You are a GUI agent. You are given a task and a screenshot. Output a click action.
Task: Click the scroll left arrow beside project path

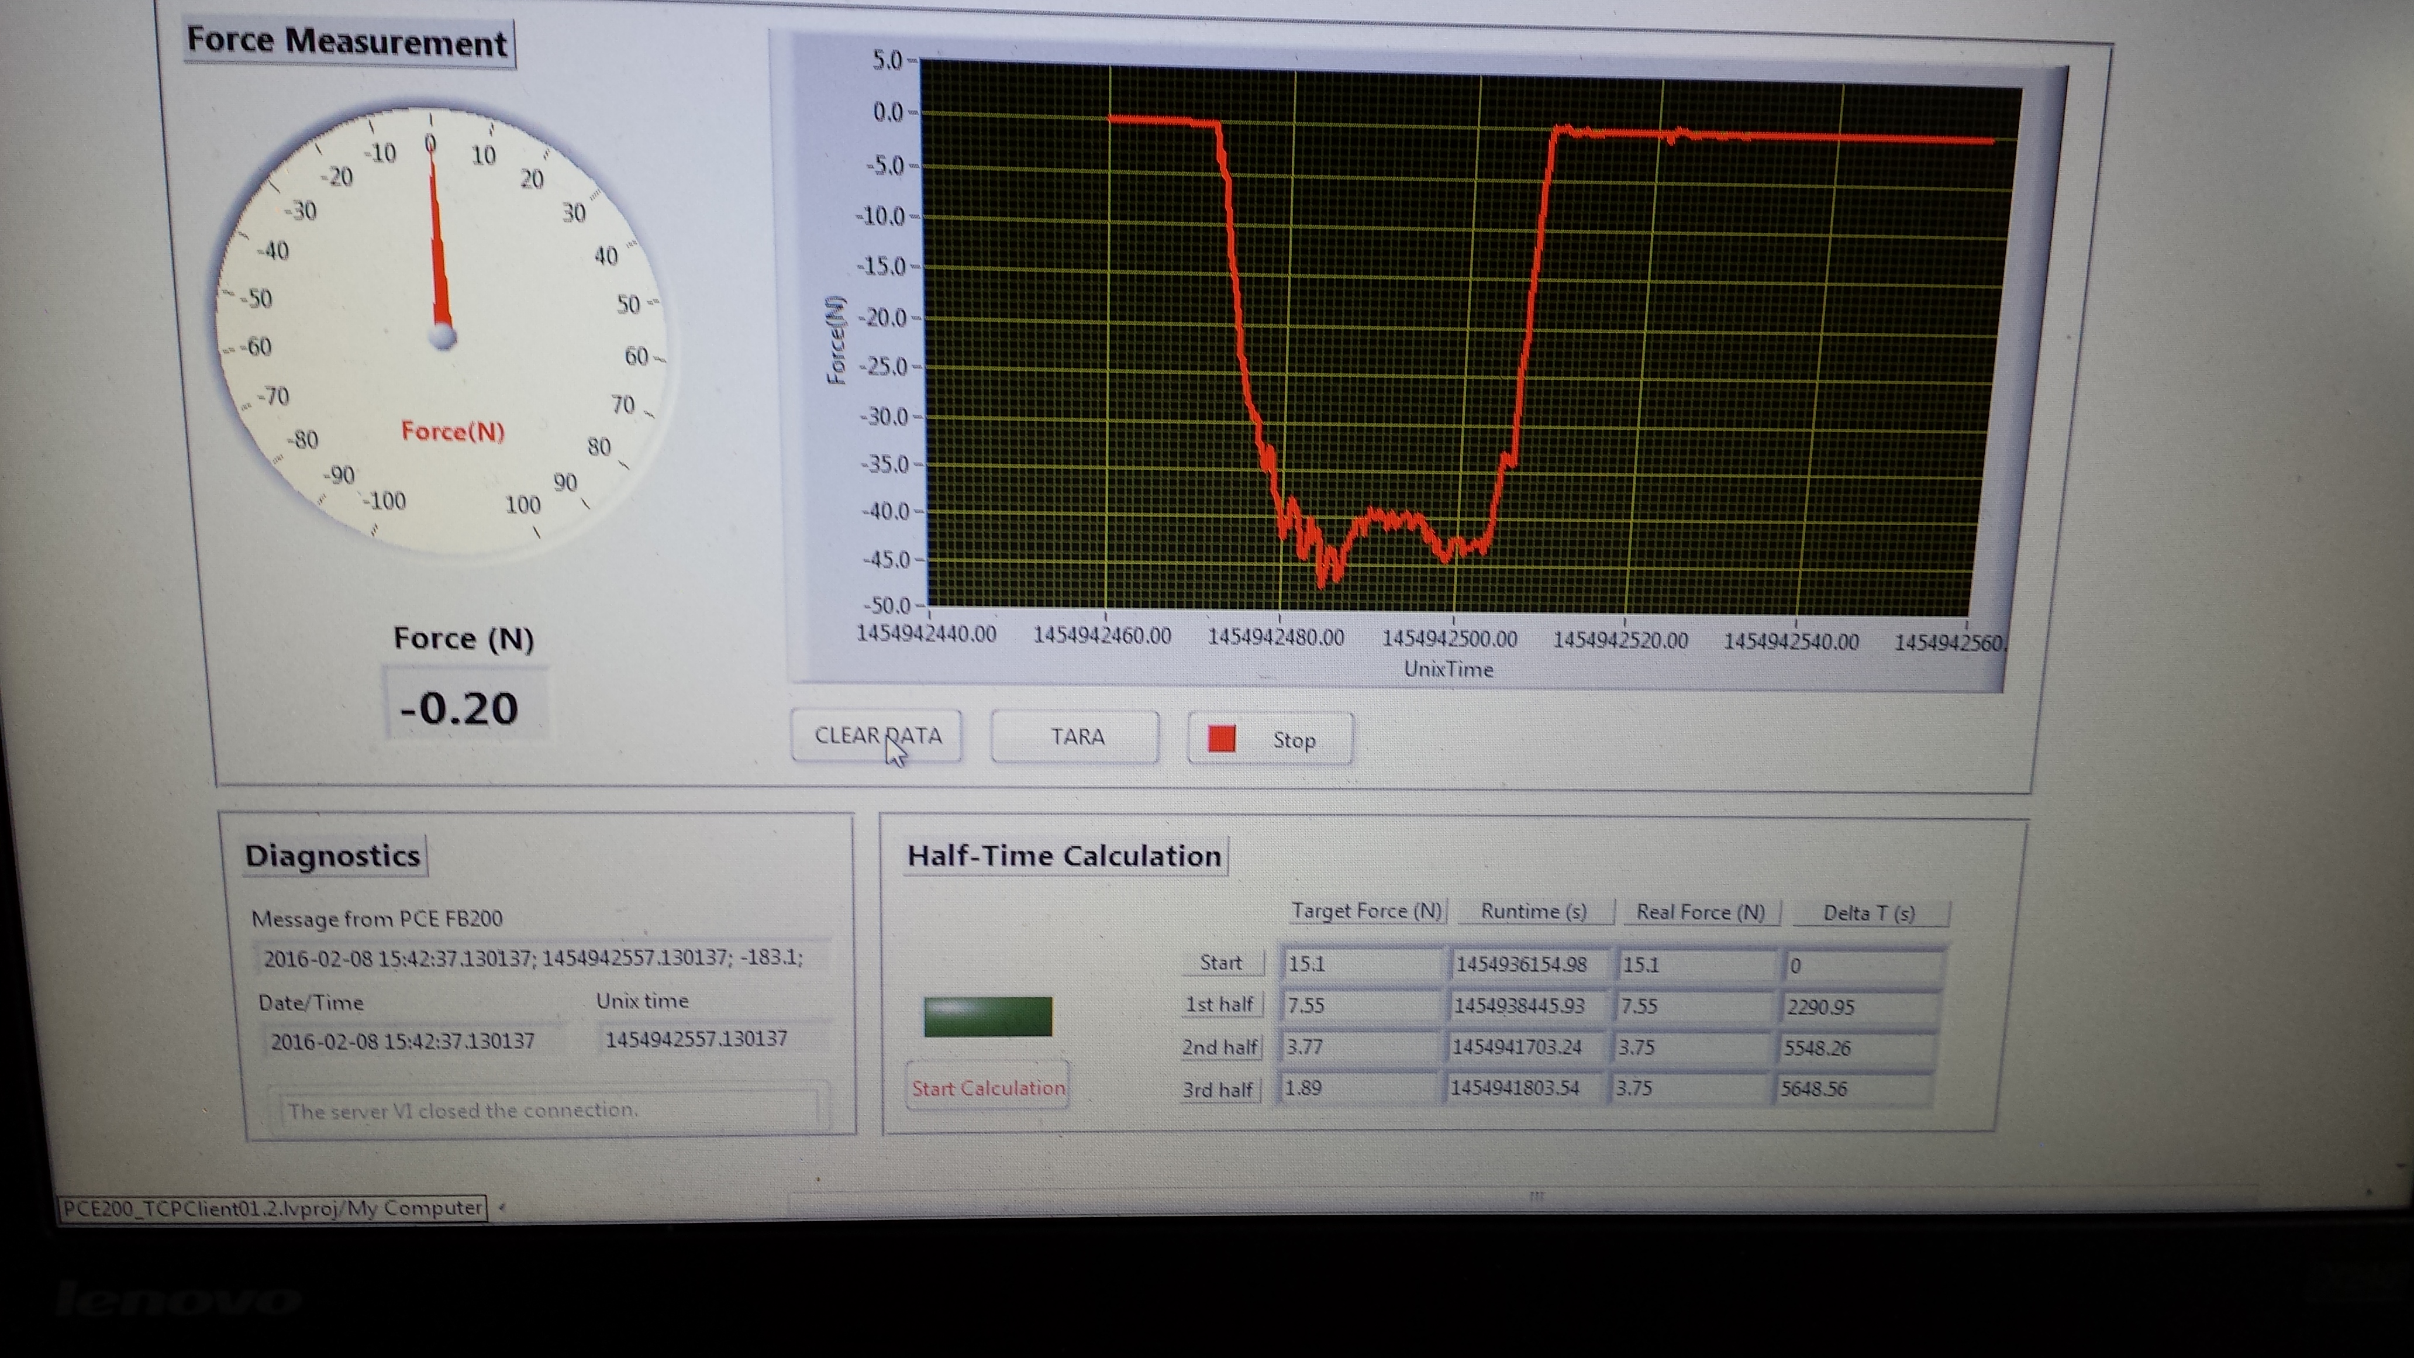[502, 1207]
